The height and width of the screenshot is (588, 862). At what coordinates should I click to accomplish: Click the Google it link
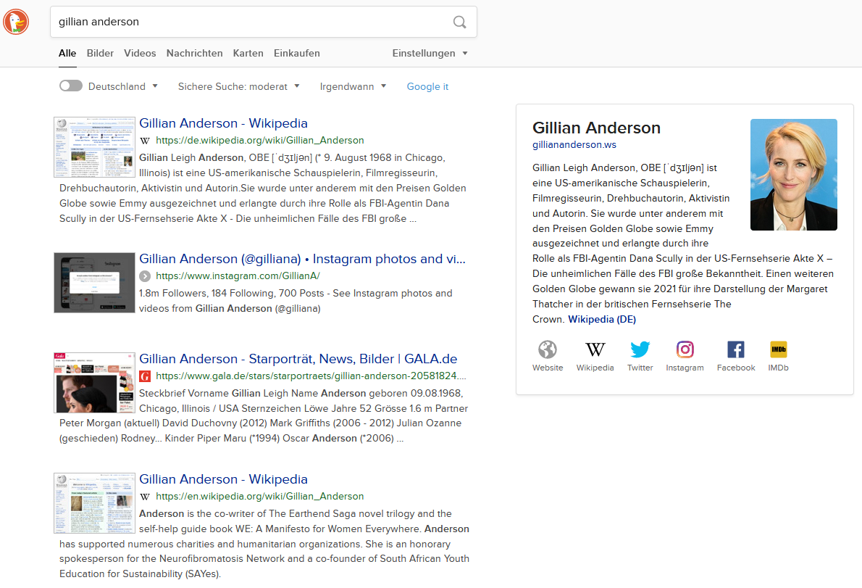(x=427, y=86)
